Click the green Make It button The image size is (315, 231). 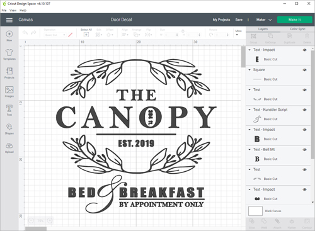pyautogui.click(x=294, y=20)
